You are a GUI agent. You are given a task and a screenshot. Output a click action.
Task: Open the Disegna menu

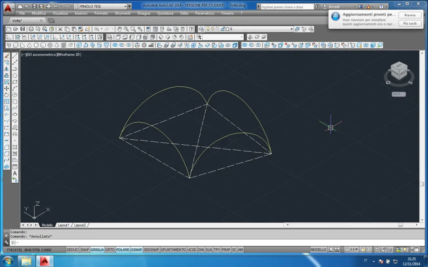(144, 13)
